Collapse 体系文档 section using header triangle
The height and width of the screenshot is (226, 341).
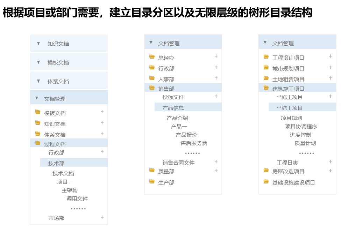coord(38,81)
